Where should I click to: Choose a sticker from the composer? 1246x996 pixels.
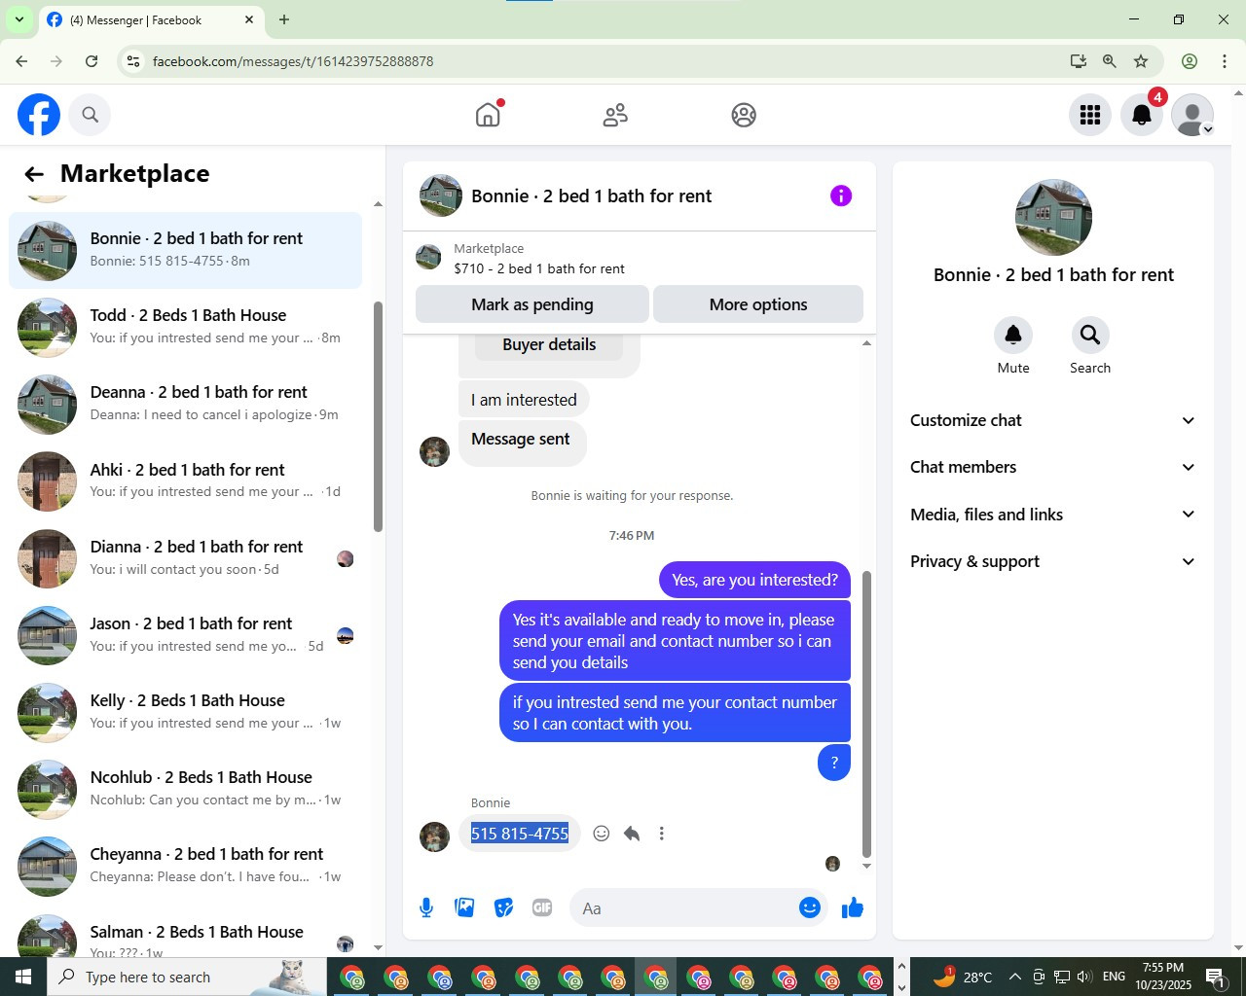point(504,907)
